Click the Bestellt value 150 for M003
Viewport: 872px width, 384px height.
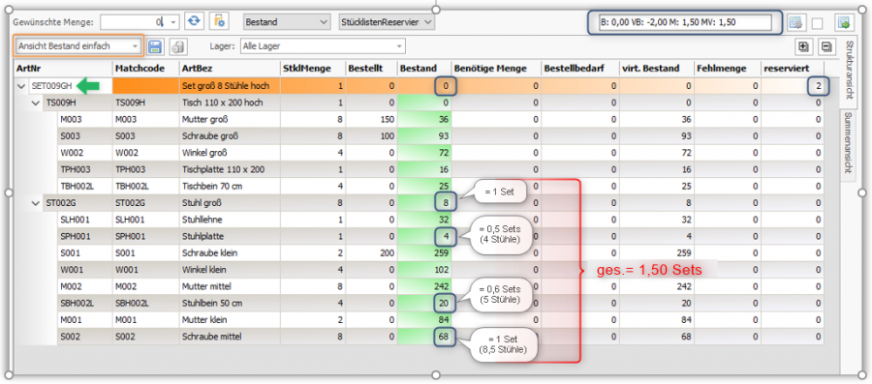[x=371, y=119]
